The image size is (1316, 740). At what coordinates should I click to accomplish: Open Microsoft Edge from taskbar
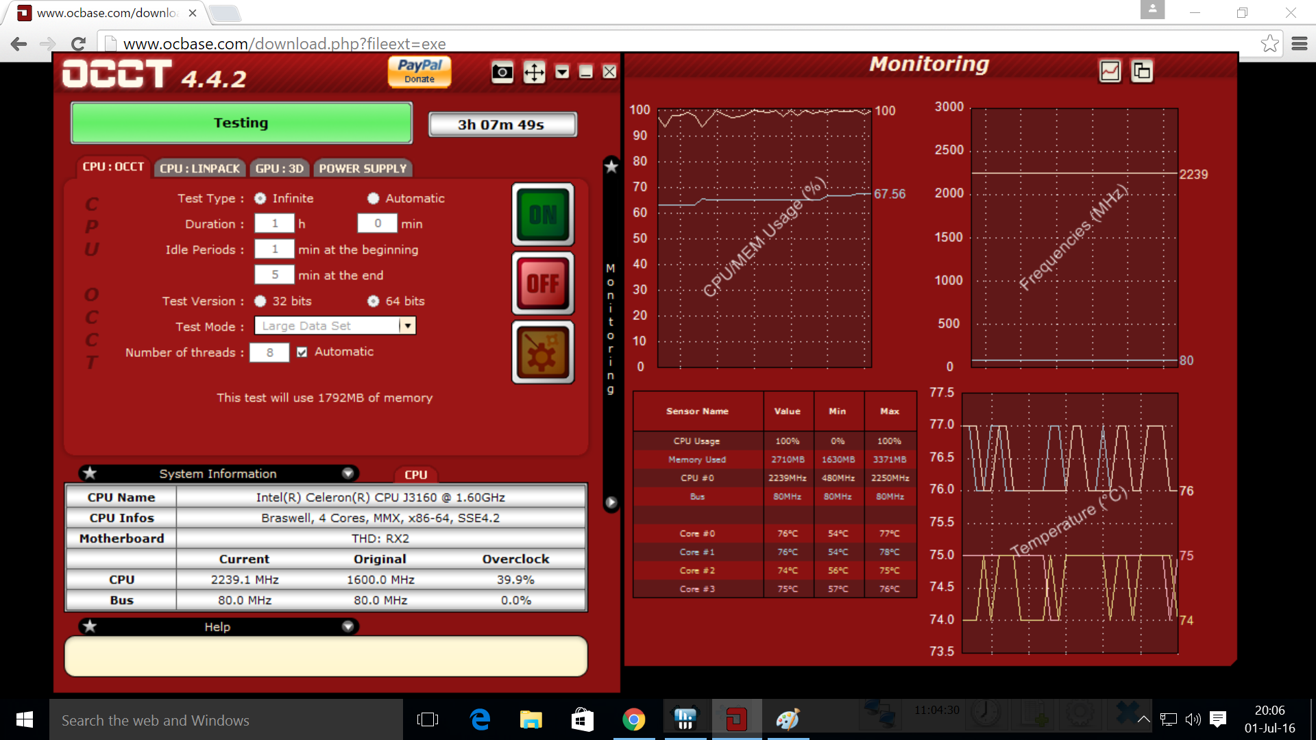[x=480, y=719]
